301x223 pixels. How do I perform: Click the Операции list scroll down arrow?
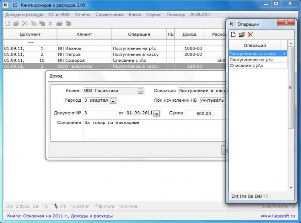tap(291, 188)
